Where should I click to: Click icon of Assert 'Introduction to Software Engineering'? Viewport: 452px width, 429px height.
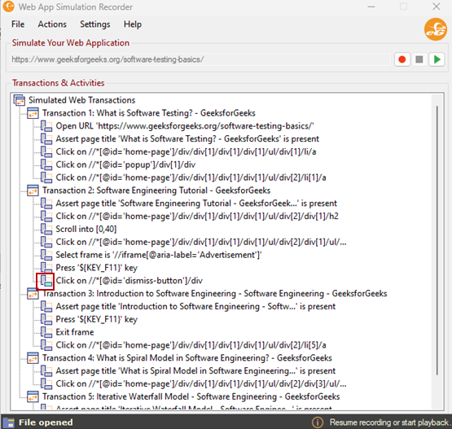coord(46,307)
